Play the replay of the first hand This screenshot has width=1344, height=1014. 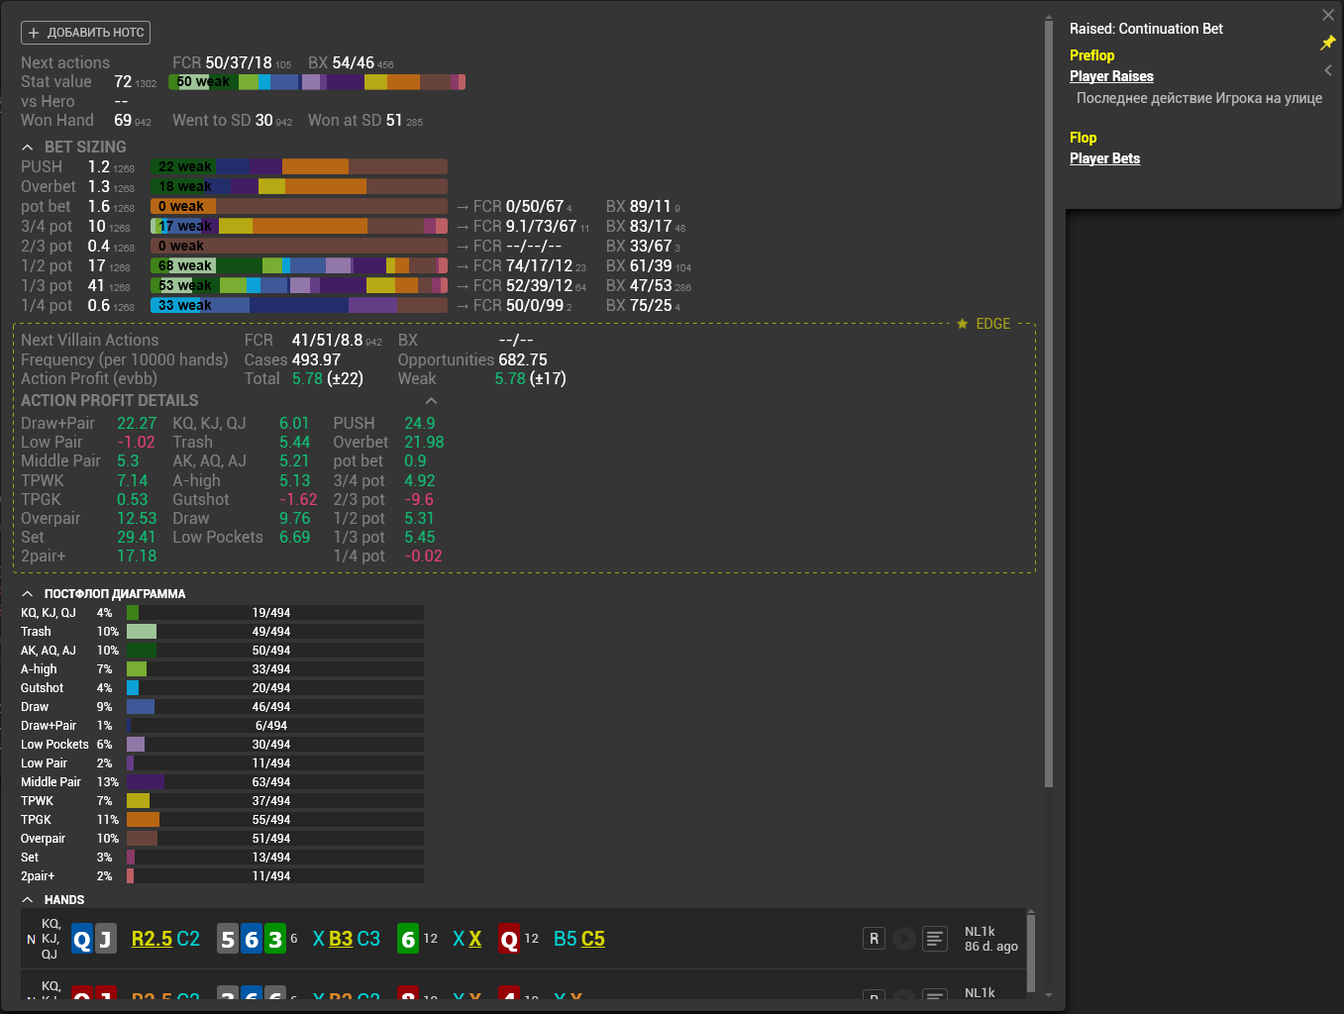(903, 939)
